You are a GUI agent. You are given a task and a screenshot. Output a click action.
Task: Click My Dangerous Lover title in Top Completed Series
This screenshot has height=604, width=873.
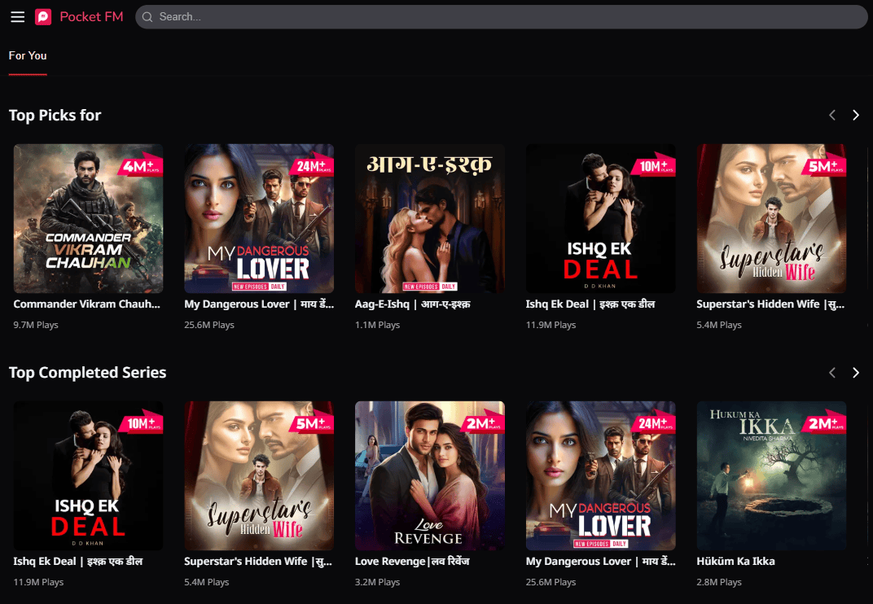click(x=601, y=561)
